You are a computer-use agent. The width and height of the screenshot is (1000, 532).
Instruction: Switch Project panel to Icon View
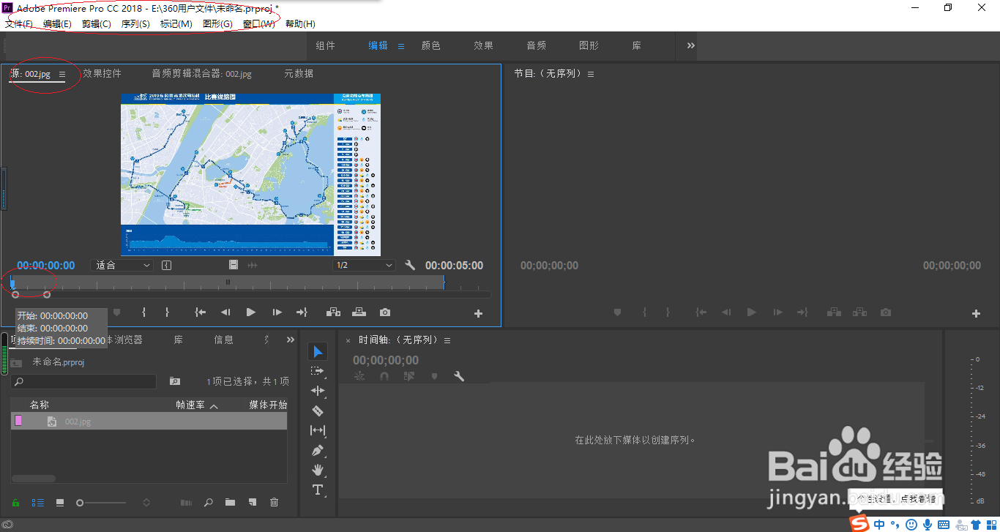60,503
